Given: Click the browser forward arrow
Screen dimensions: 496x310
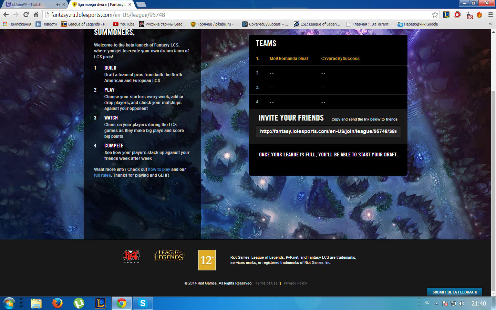Looking at the screenshot, I should pyautogui.click(x=16, y=14).
